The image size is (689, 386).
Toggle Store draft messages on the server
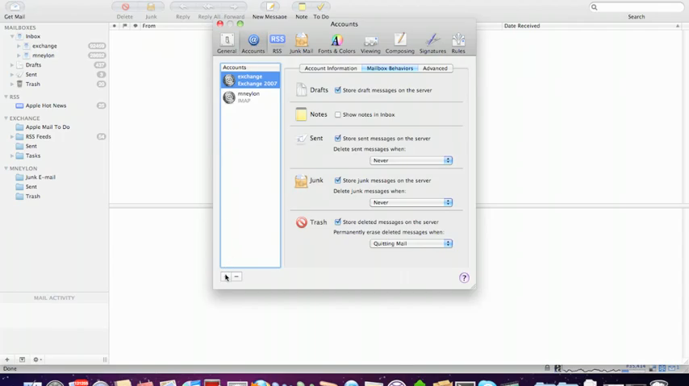(x=337, y=90)
